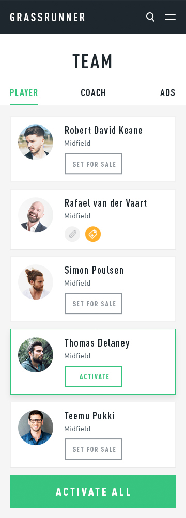Click the pencil edit icon for Rafael
Viewport: 186px width, 518px height.
click(72, 234)
